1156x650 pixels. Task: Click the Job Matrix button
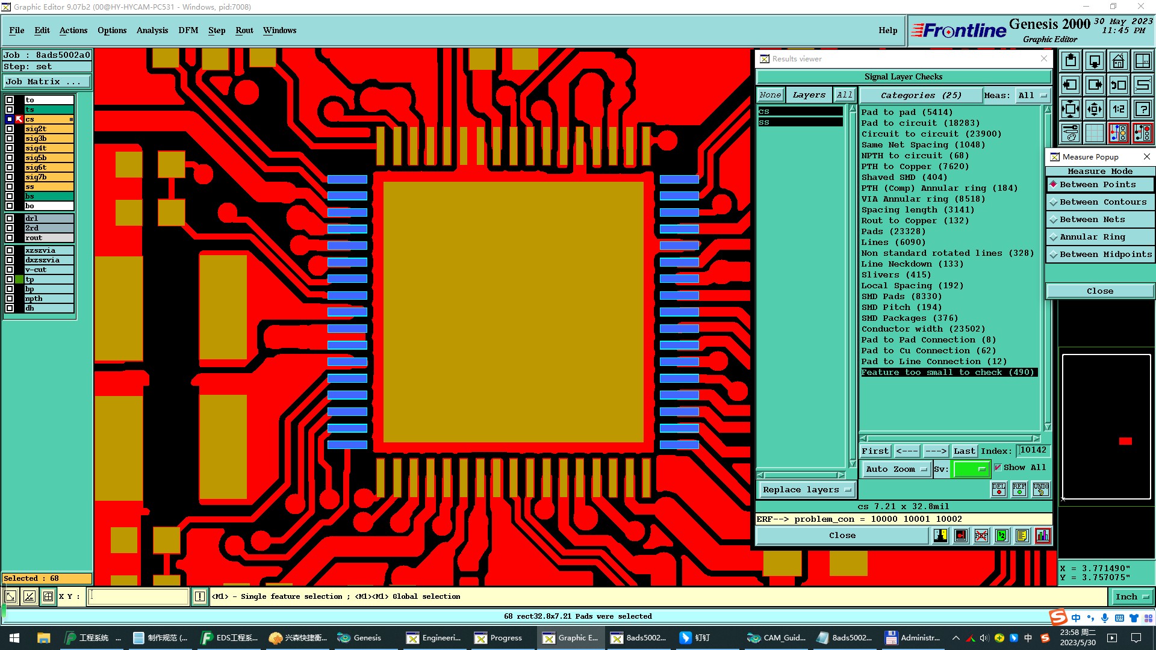point(47,82)
